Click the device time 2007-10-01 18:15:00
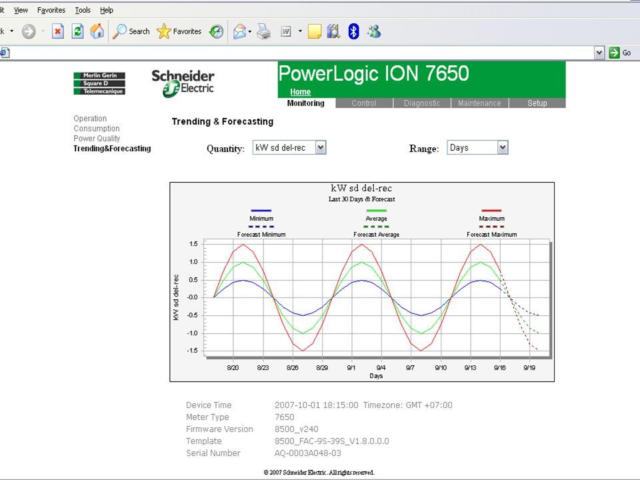This screenshot has width=640, height=480. [x=316, y=405]
